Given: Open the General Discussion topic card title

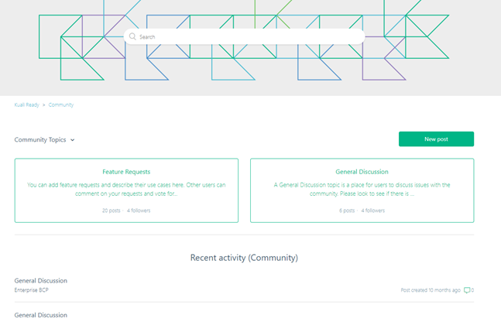Looking at the screenshot, I should click(x=362, y=172).
